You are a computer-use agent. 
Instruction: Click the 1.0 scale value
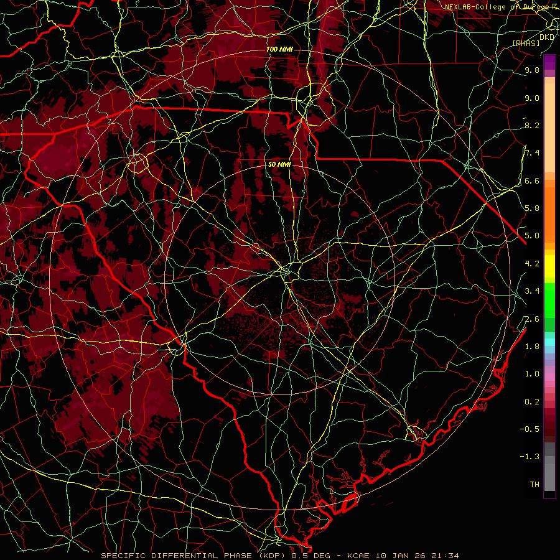[x=532, y=374]
